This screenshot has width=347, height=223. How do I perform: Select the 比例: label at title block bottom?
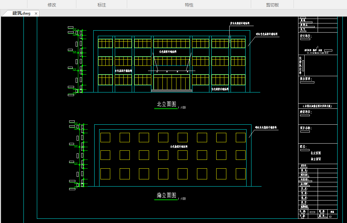(x=303, y=212)
